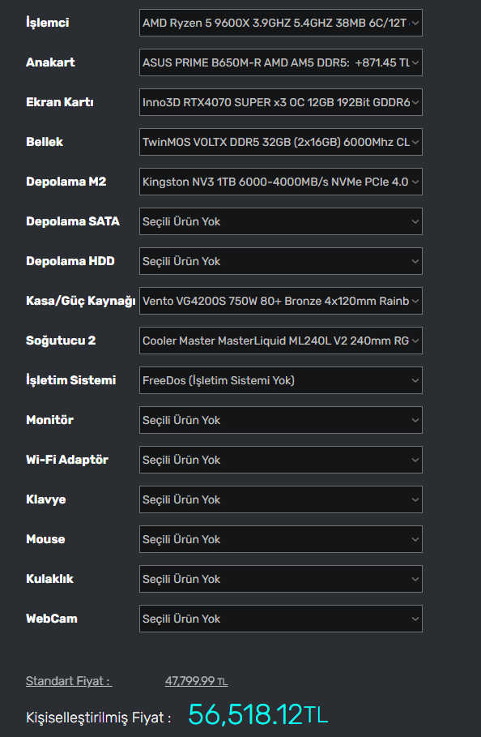481x737 pixels.
Task: Choose a Depolama HDD drive
Action: click(x=281, y=261)
